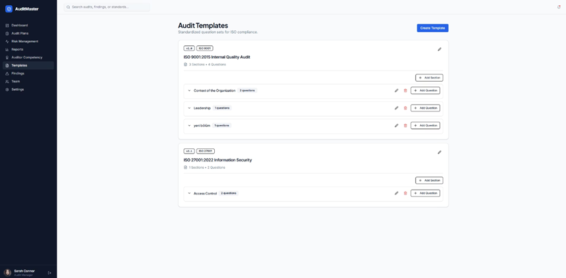Add Question to Leadership section
Screen dimensions: 566x278
425,108
